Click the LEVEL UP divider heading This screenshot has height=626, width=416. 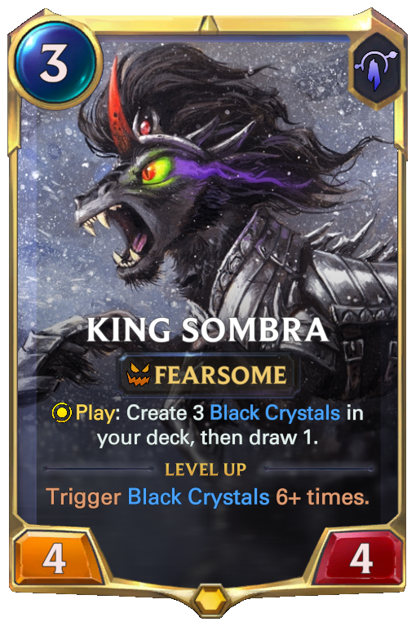pyautogui.click(x=206, y=469)
